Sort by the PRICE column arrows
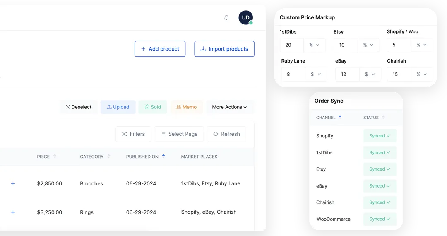Screen dimensions: 447x236 click(x=55, y=156)
